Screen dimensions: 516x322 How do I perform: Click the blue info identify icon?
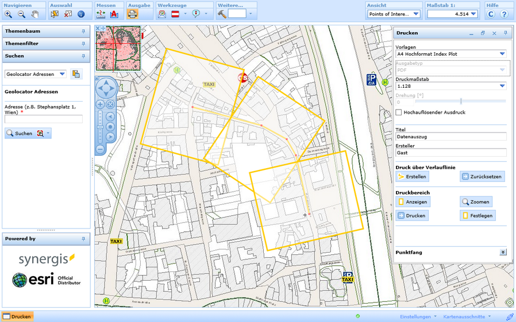pos(81,14)
